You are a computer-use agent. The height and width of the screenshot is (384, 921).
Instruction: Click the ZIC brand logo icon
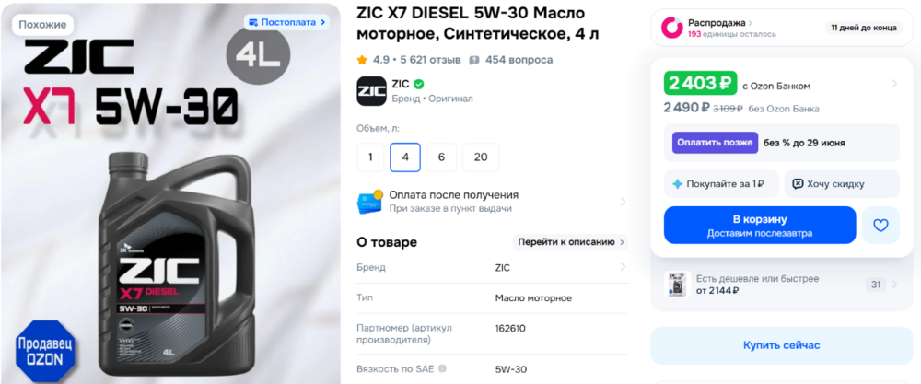coord(371,91)
